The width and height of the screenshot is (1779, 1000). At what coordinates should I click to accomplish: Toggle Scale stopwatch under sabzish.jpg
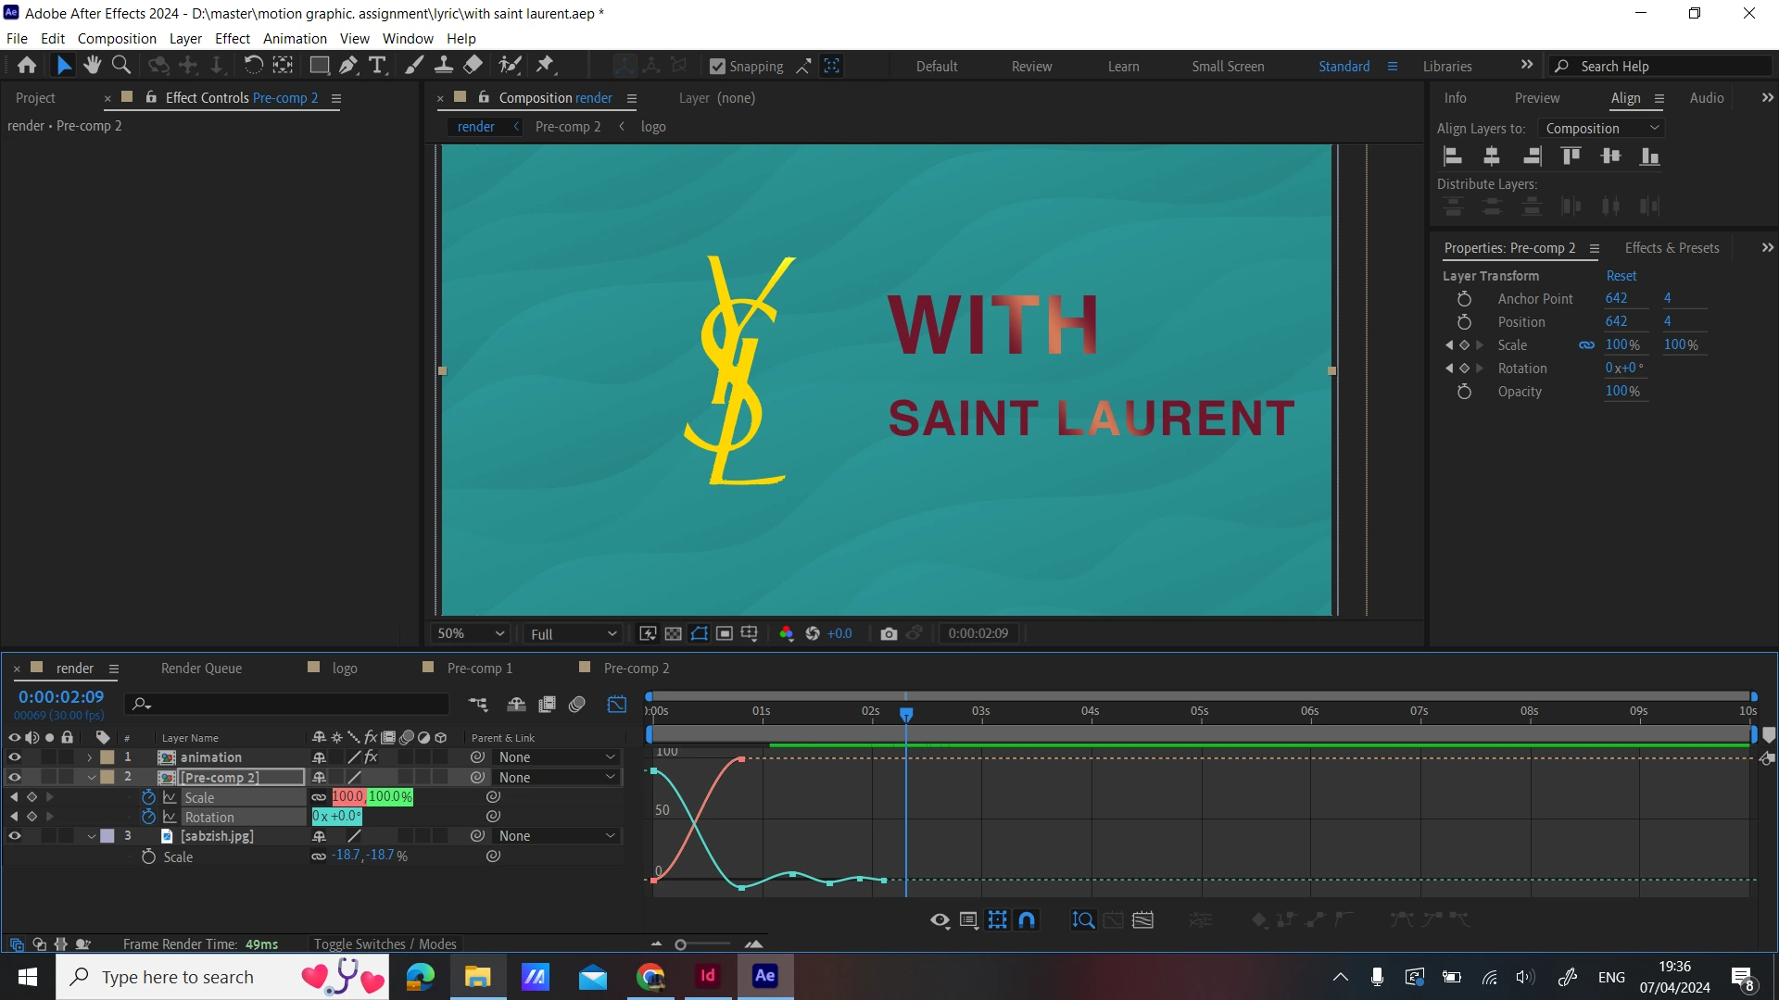[148, 856]
